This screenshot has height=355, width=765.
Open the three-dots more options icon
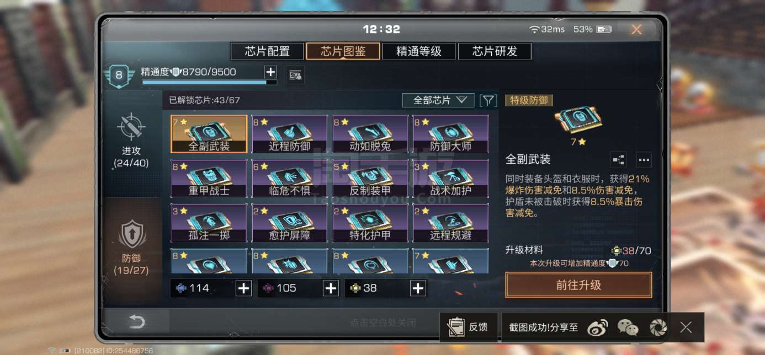click(x=644, y=160)
